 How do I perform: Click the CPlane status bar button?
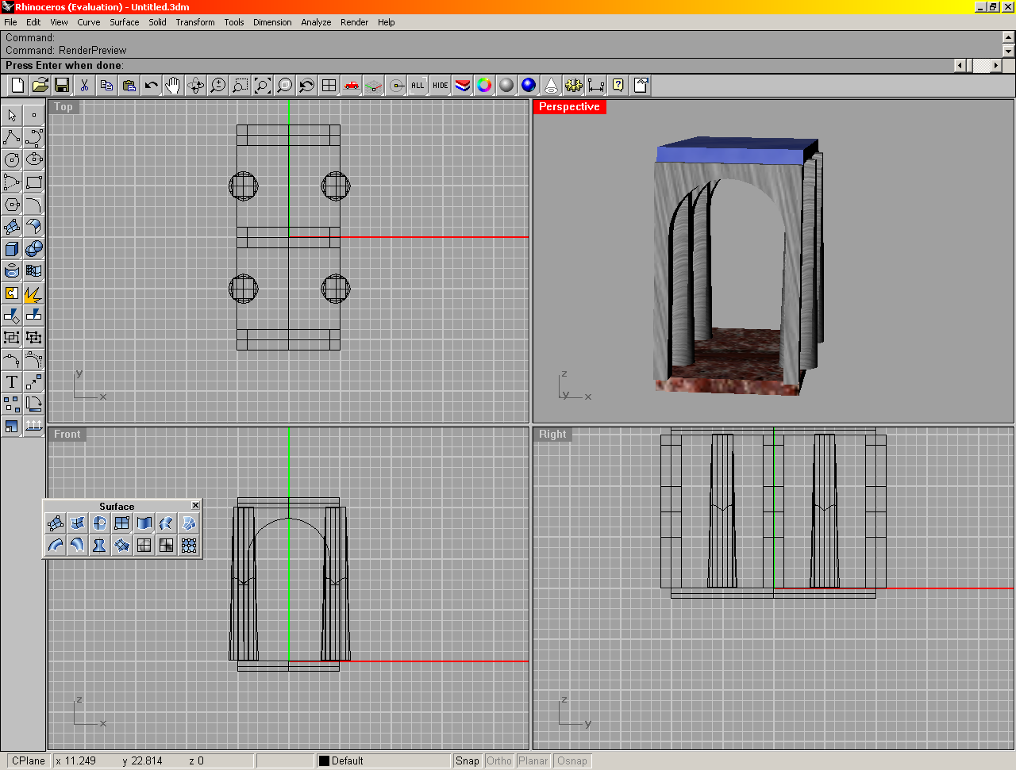tap(29, 760)
